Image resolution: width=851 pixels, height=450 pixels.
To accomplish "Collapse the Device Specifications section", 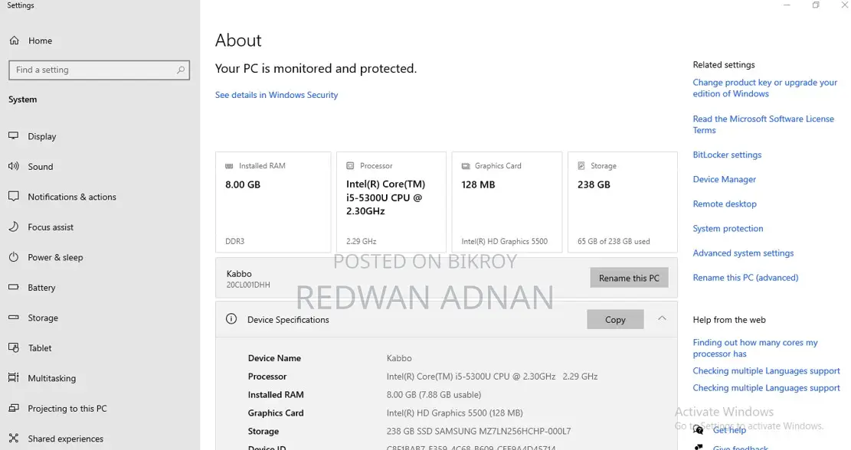I will coord(662,319).
